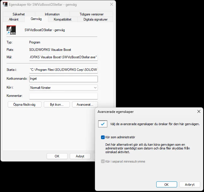
Task: Close the Egenskaper properties window
Action: coord(112,4)
